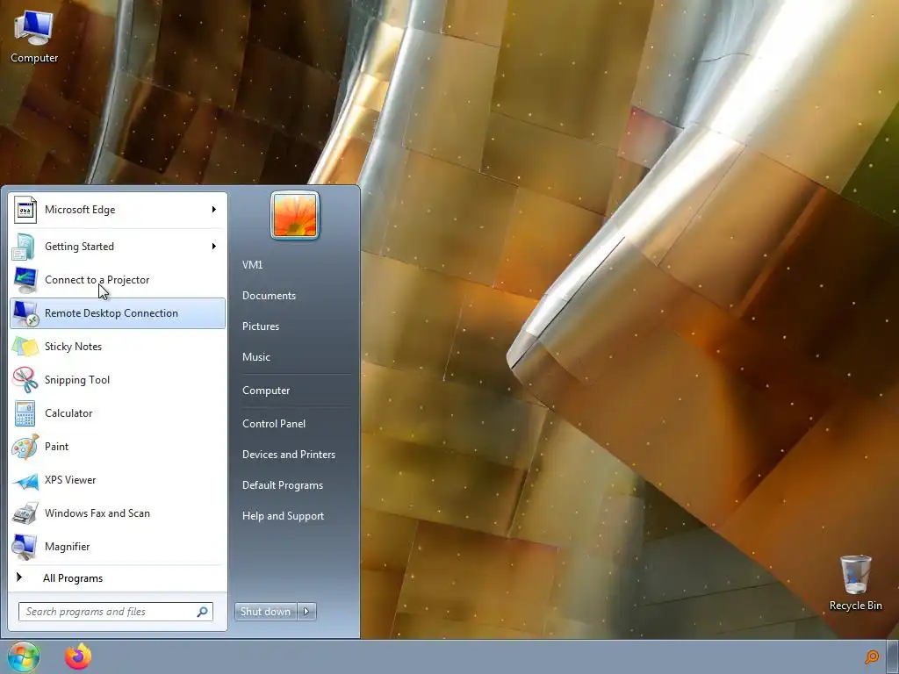Viewport: 899px width, 674px height.
Task: Click the Calculator label text
Action: point(68,413)
